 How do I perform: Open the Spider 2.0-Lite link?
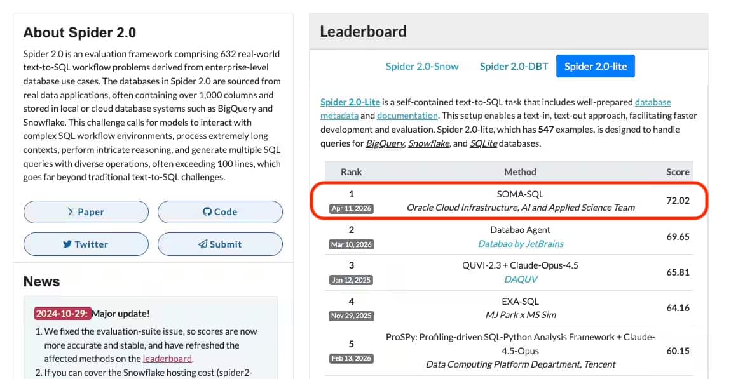[349, 102]
